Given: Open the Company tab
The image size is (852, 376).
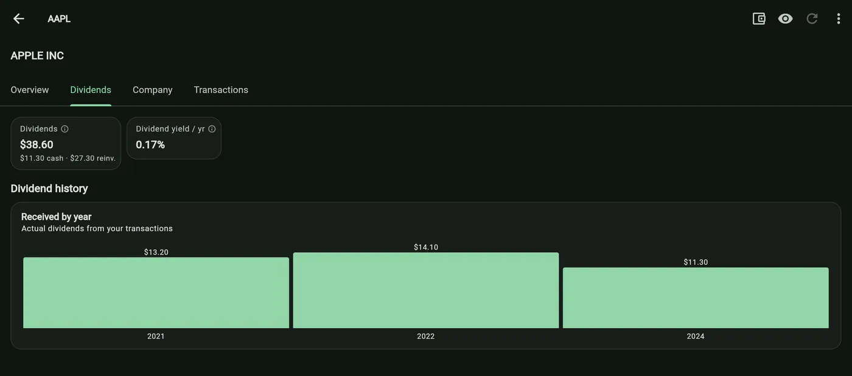Looking at the screenshot, I should [153, 90].
